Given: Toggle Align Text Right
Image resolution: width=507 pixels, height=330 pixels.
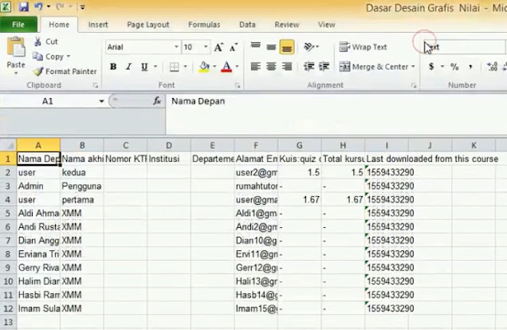Looking at the screenshot, I should [287, 67].
